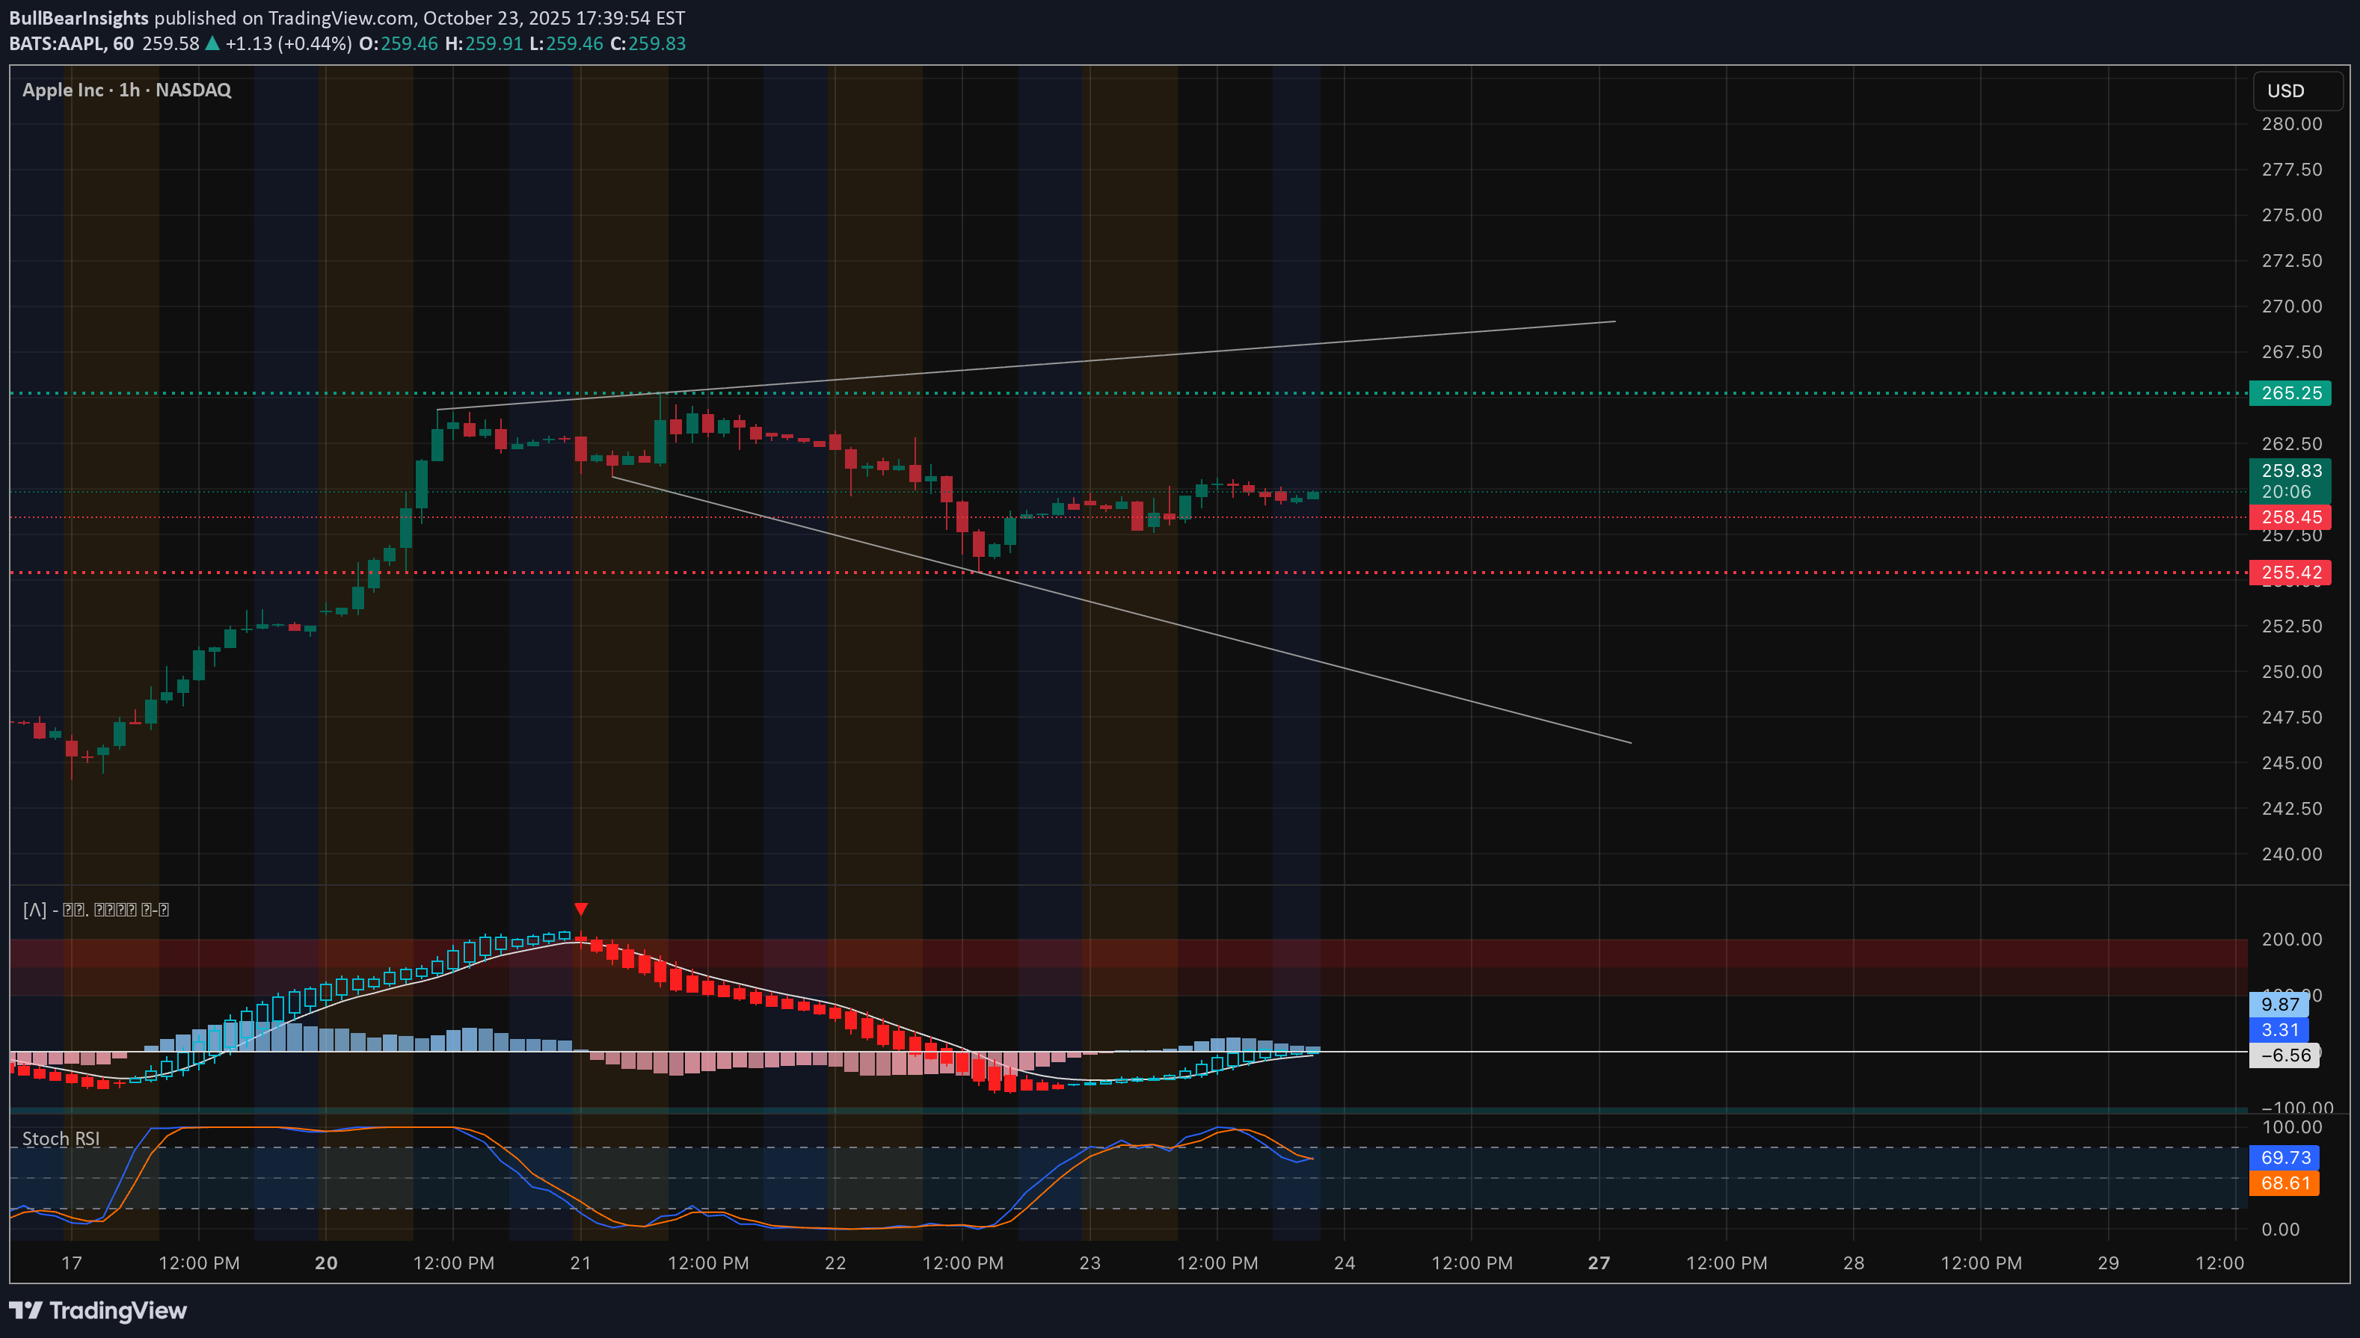Open the USD currency selector
Image resolution: width=2360 pixels, height=1338 pixels.
(x=2296, y=91)
